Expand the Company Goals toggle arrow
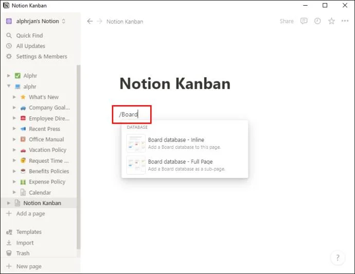Image resolution: width=355 pixels, height=274 pixels. 14,108
